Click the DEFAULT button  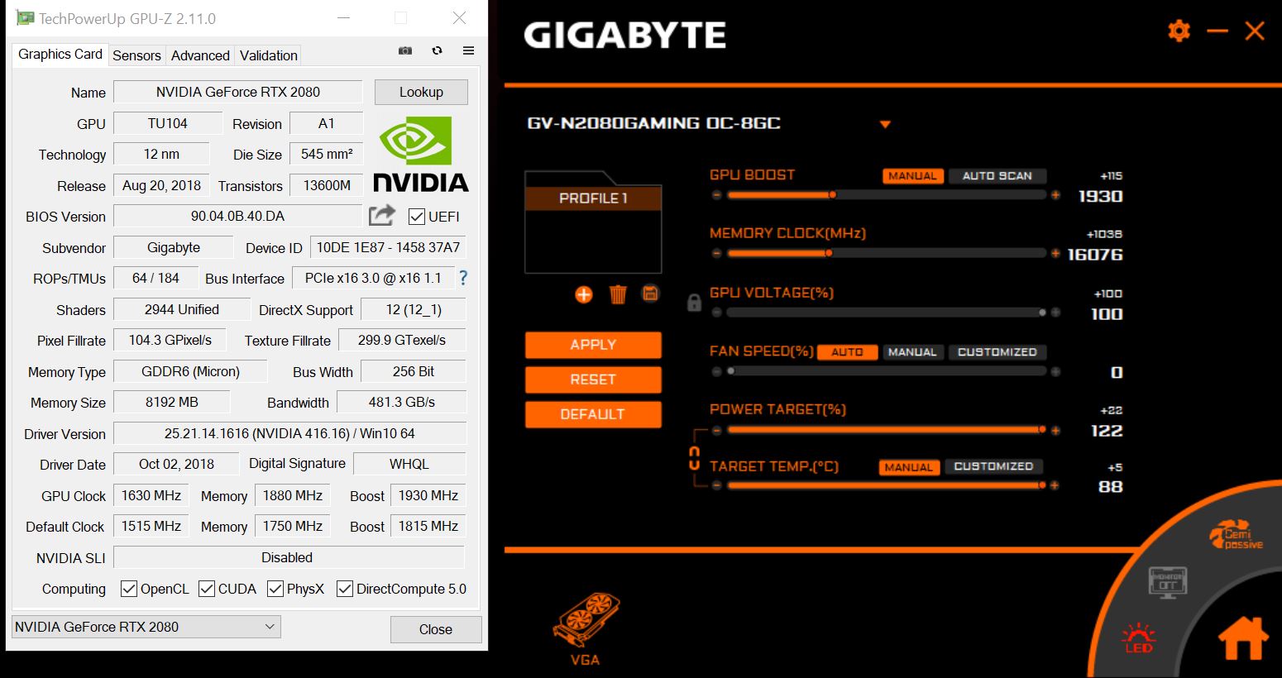point(593,414)
